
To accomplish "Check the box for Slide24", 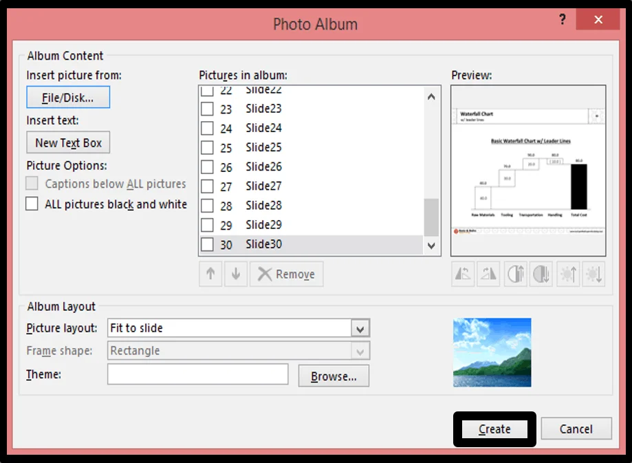I will pyautogui.click(x=207, y=128).
